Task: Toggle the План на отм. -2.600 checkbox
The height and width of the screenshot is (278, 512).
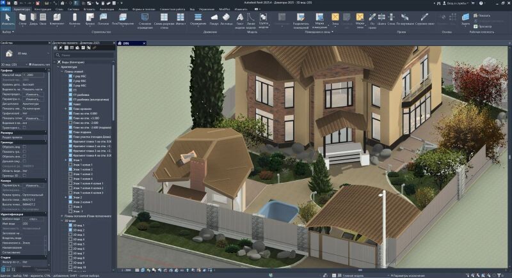Action: pos(70,123)
